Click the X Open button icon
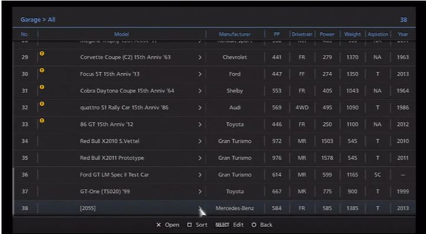 pos(159,225)
